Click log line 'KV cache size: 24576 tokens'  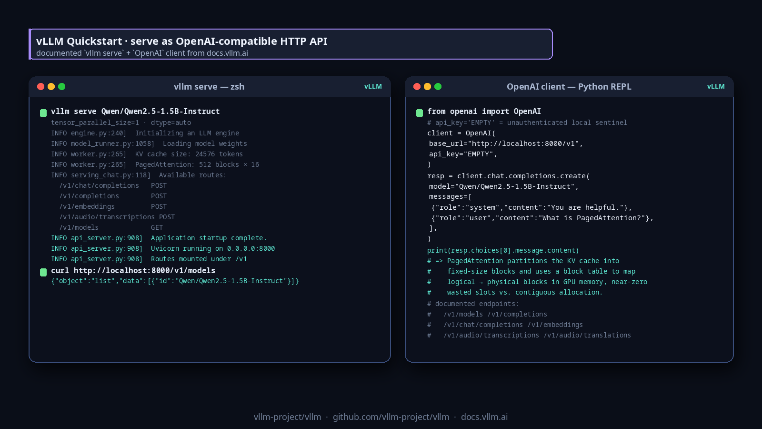pyautogui.click(x=147, y=154)
